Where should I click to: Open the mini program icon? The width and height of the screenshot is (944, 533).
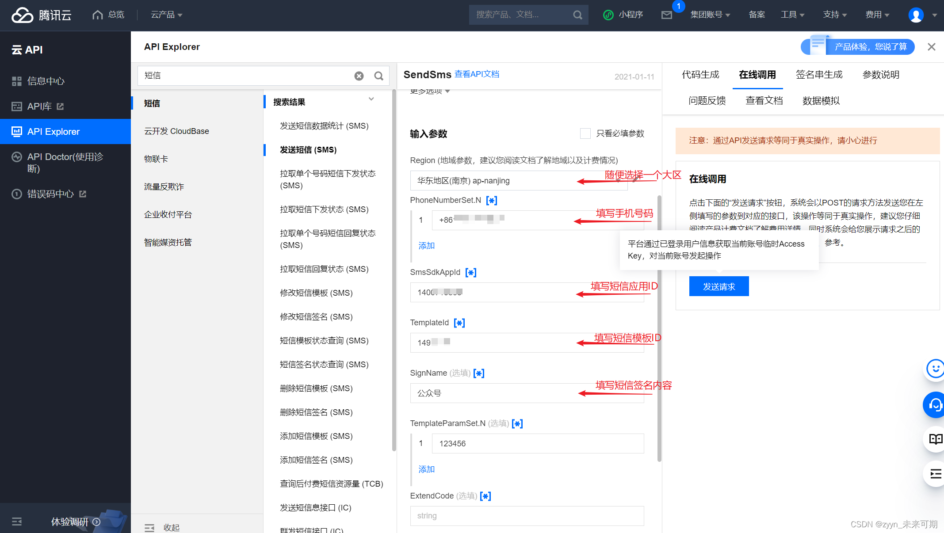pos(608,15)
